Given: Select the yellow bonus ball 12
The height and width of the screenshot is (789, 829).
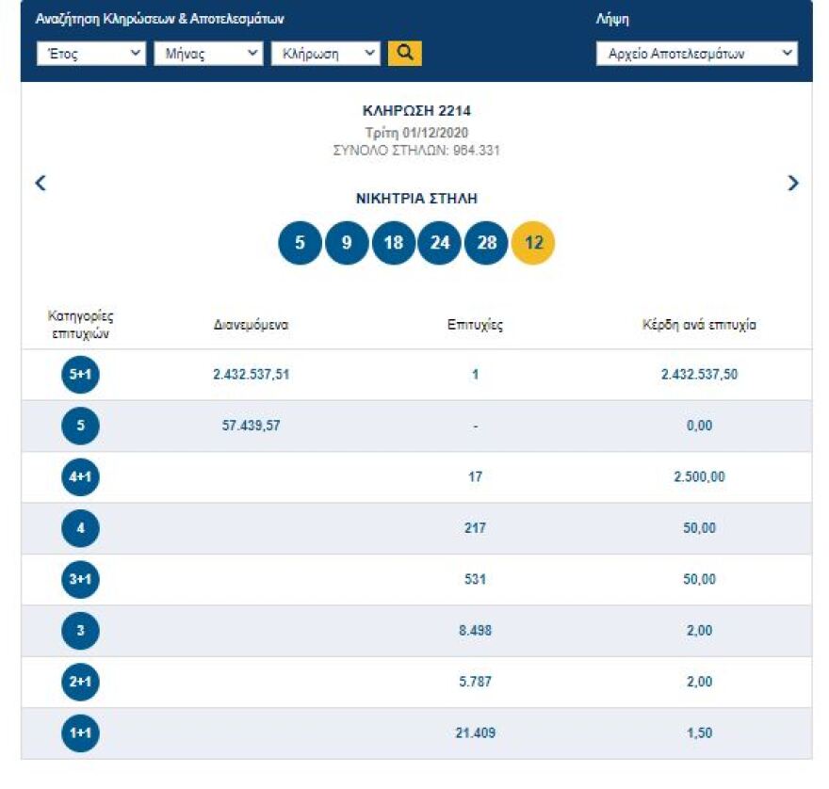Looking at the screenshot, I should pyautogui.click(x=532, y=242).
